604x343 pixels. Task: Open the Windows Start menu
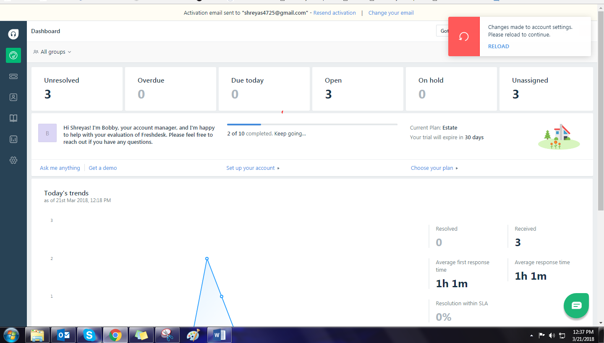point(10,335)
